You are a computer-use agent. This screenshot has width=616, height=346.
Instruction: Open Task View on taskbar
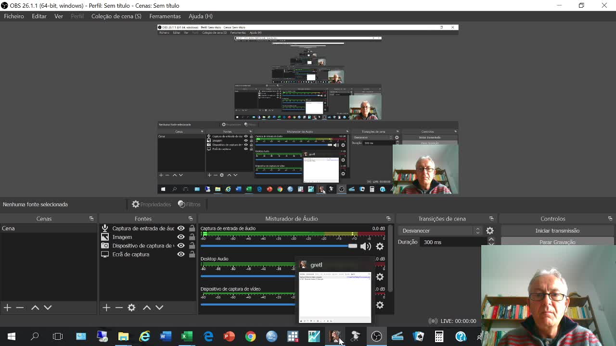tap(58, 336)
